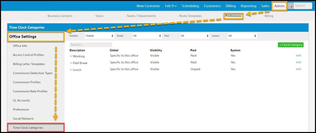This screenshot has width=316, height=133.
Task: Click inside the category Search field
Action: click(91, 45)
